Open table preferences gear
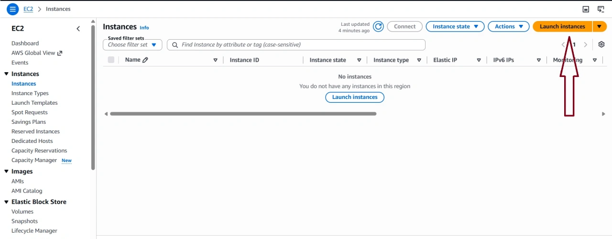Screen dimensions: 612x239 [601, 44]
